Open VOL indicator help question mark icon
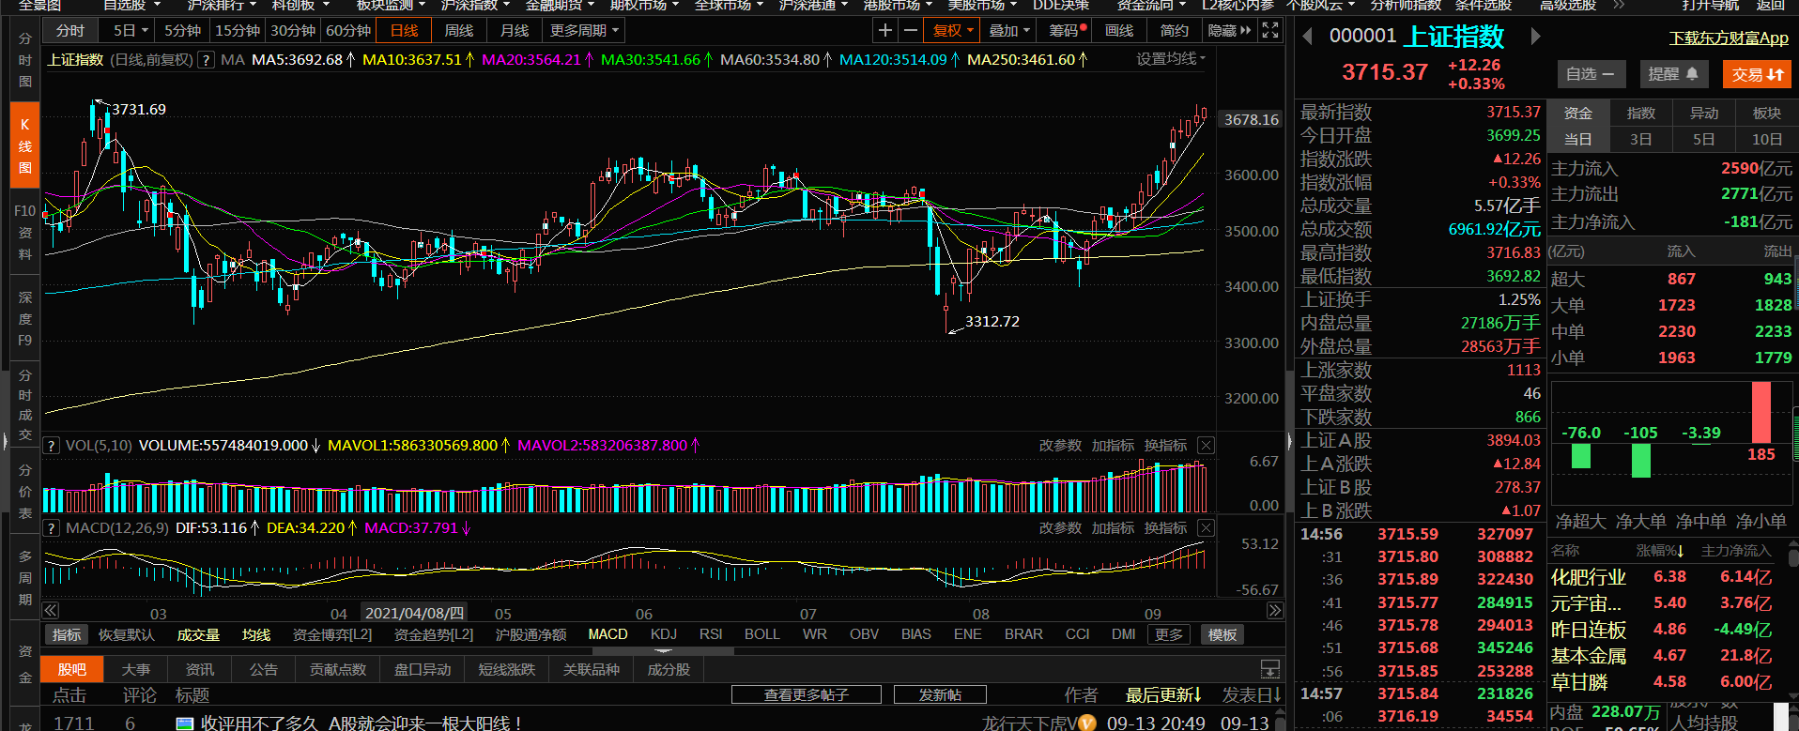This screenshot has height=731, width=1799. [52, 446]
